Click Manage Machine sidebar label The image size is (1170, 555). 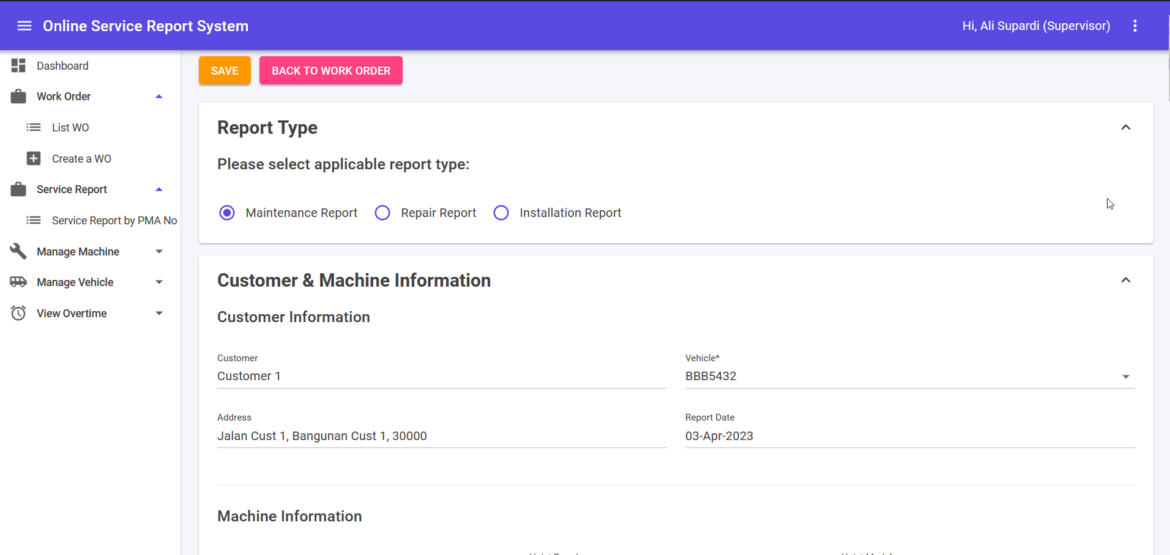click(x=78, y=252)
